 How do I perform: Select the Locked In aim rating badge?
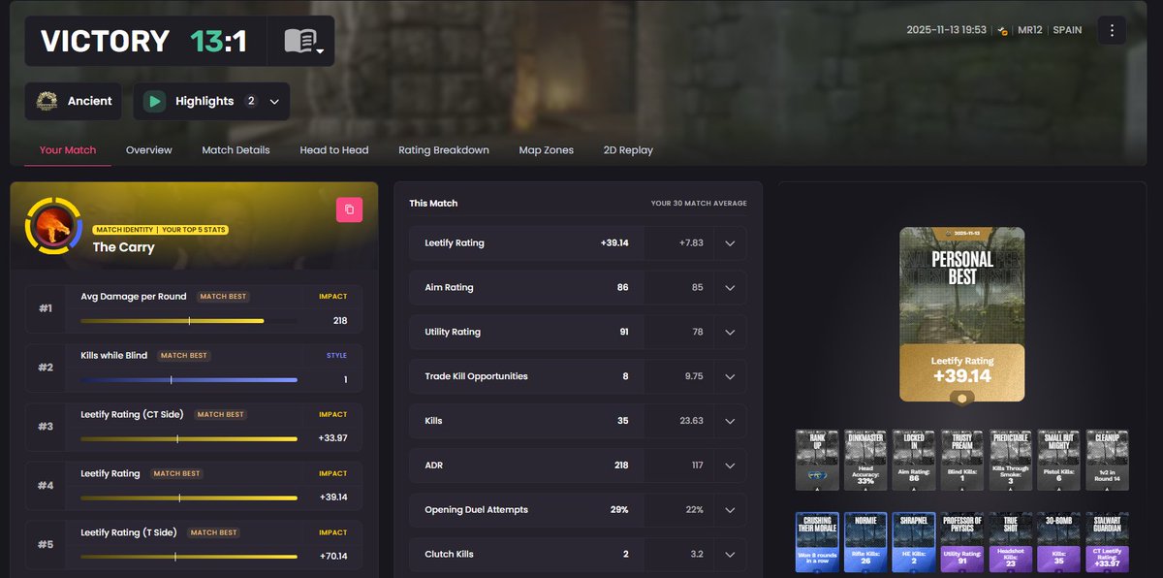tap(913, 460)
